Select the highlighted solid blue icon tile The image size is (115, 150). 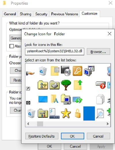click(89, 113)
